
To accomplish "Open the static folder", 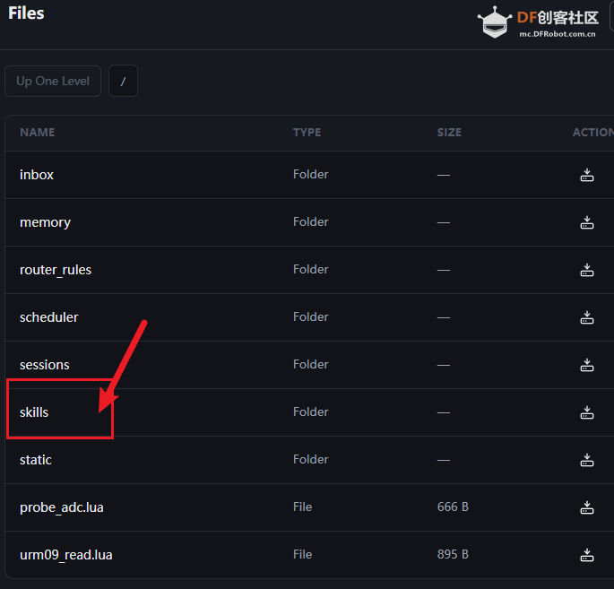I will (x=36, y=460).
